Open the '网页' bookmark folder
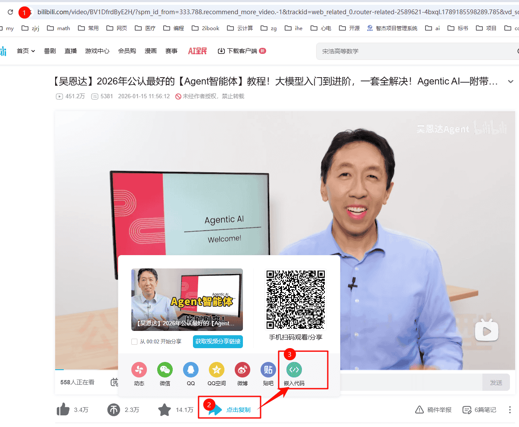519x427 pixels. 117,28
